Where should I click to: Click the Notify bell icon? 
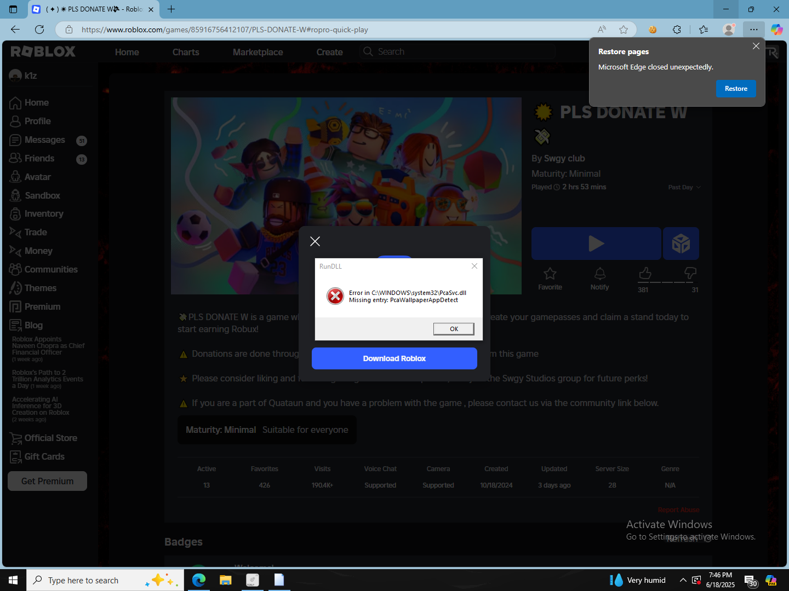point(600,274)
